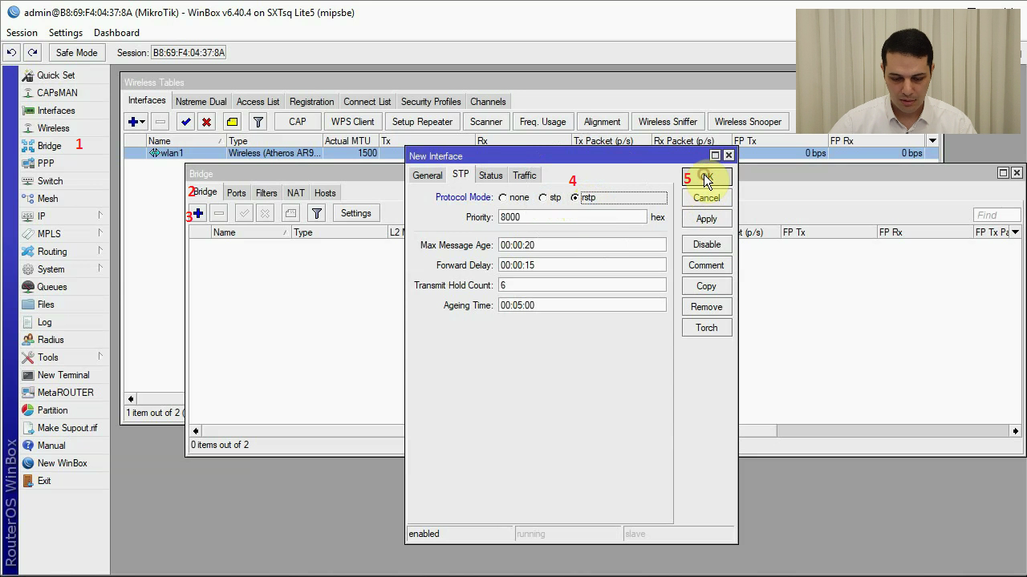Open Hosts tab in Bridge window
This screenshot has height=577, width=1027.
pos(325,193)
